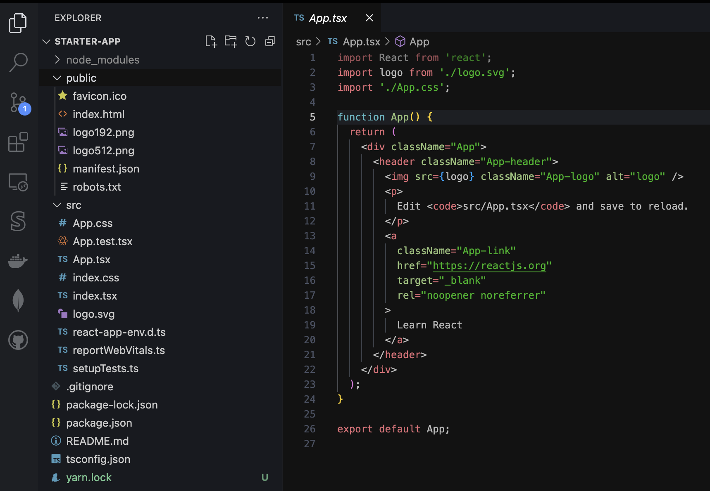
Task: Click line number 5 in gutter
Action: click(312, 117)
